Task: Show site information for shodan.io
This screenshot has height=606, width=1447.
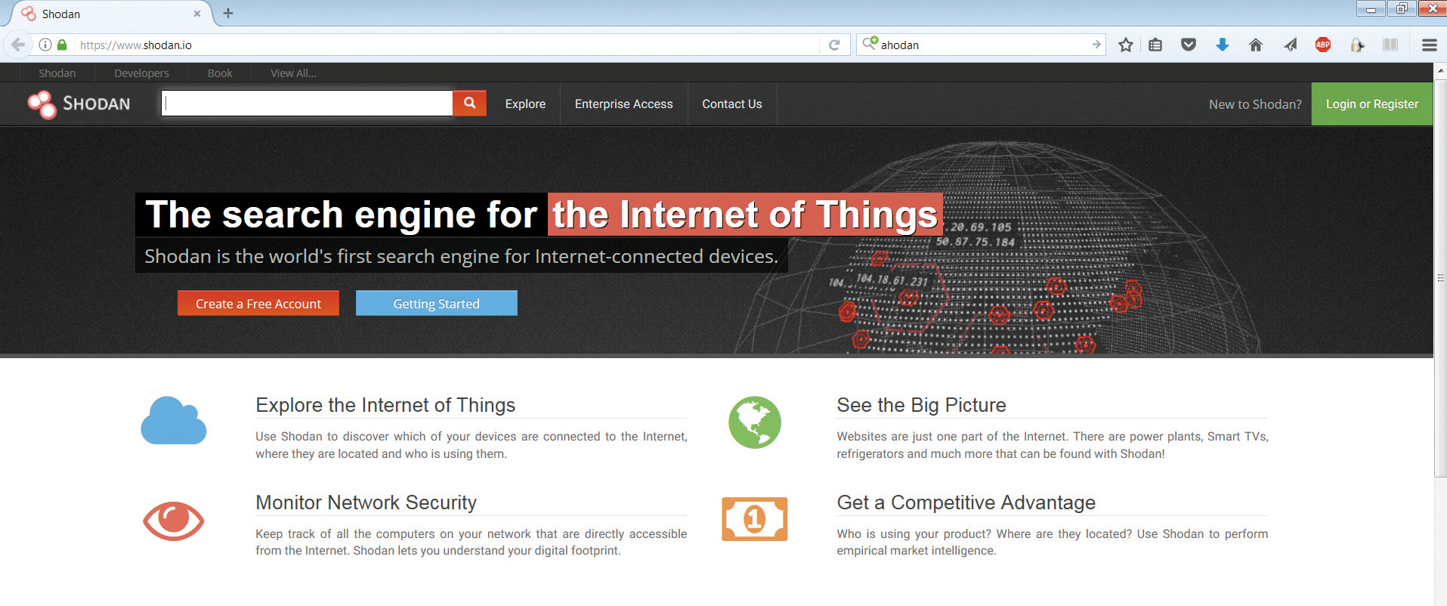Action: pyautogui.click(x=45, y=45)
